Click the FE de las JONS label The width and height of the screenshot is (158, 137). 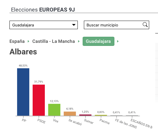pyautogui.click(x=126, y=124)
